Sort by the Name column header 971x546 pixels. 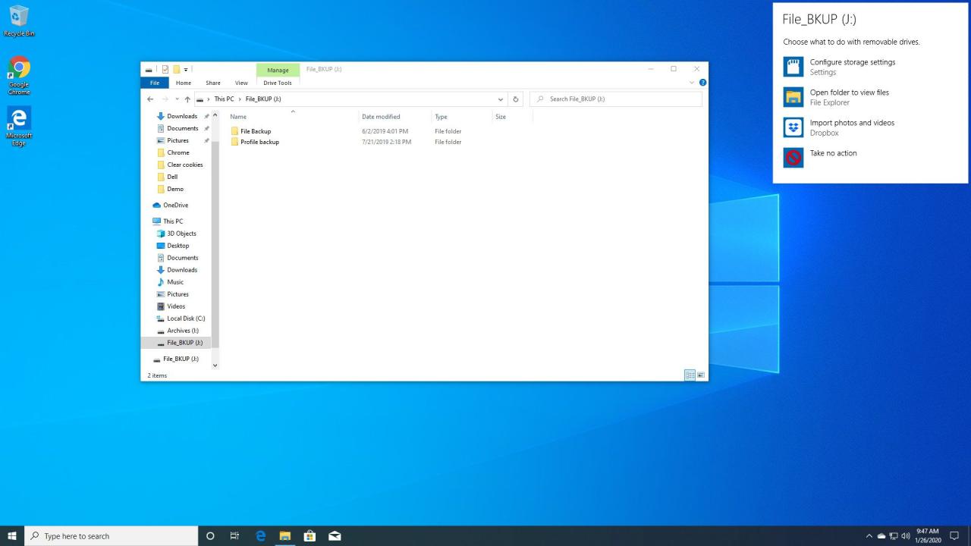(x=293, y=117)
